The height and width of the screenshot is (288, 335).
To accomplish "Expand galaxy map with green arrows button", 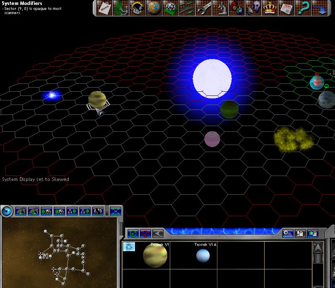I will tap(116, 211).
